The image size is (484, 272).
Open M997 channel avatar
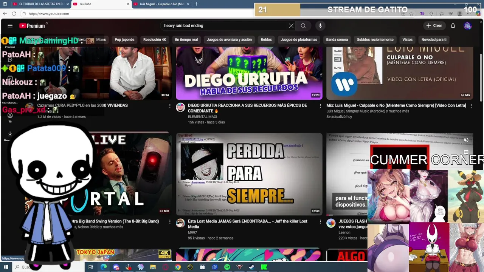pyautogui.click(x=180, y=223)
